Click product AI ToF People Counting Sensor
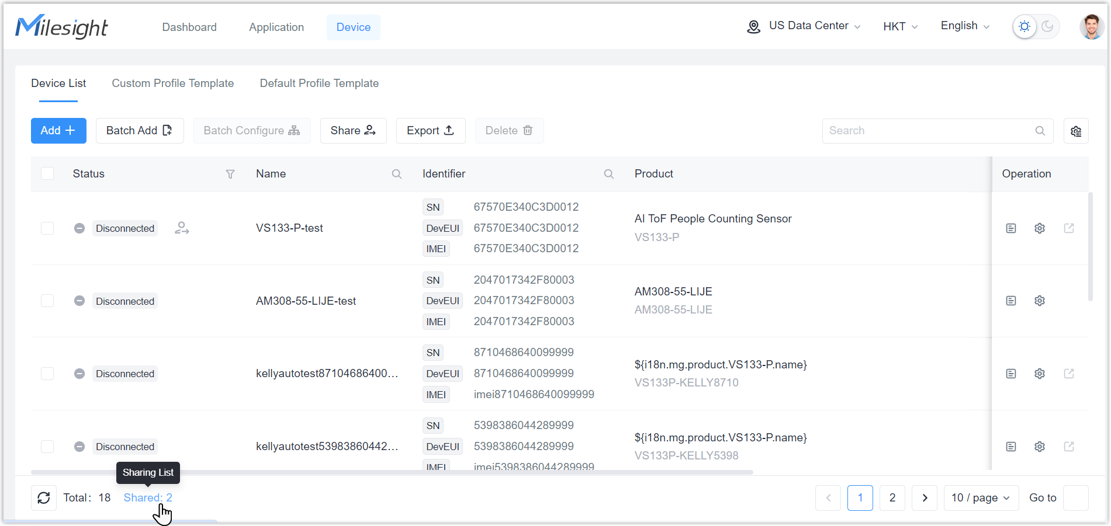1111x526 pixels. 713,219
